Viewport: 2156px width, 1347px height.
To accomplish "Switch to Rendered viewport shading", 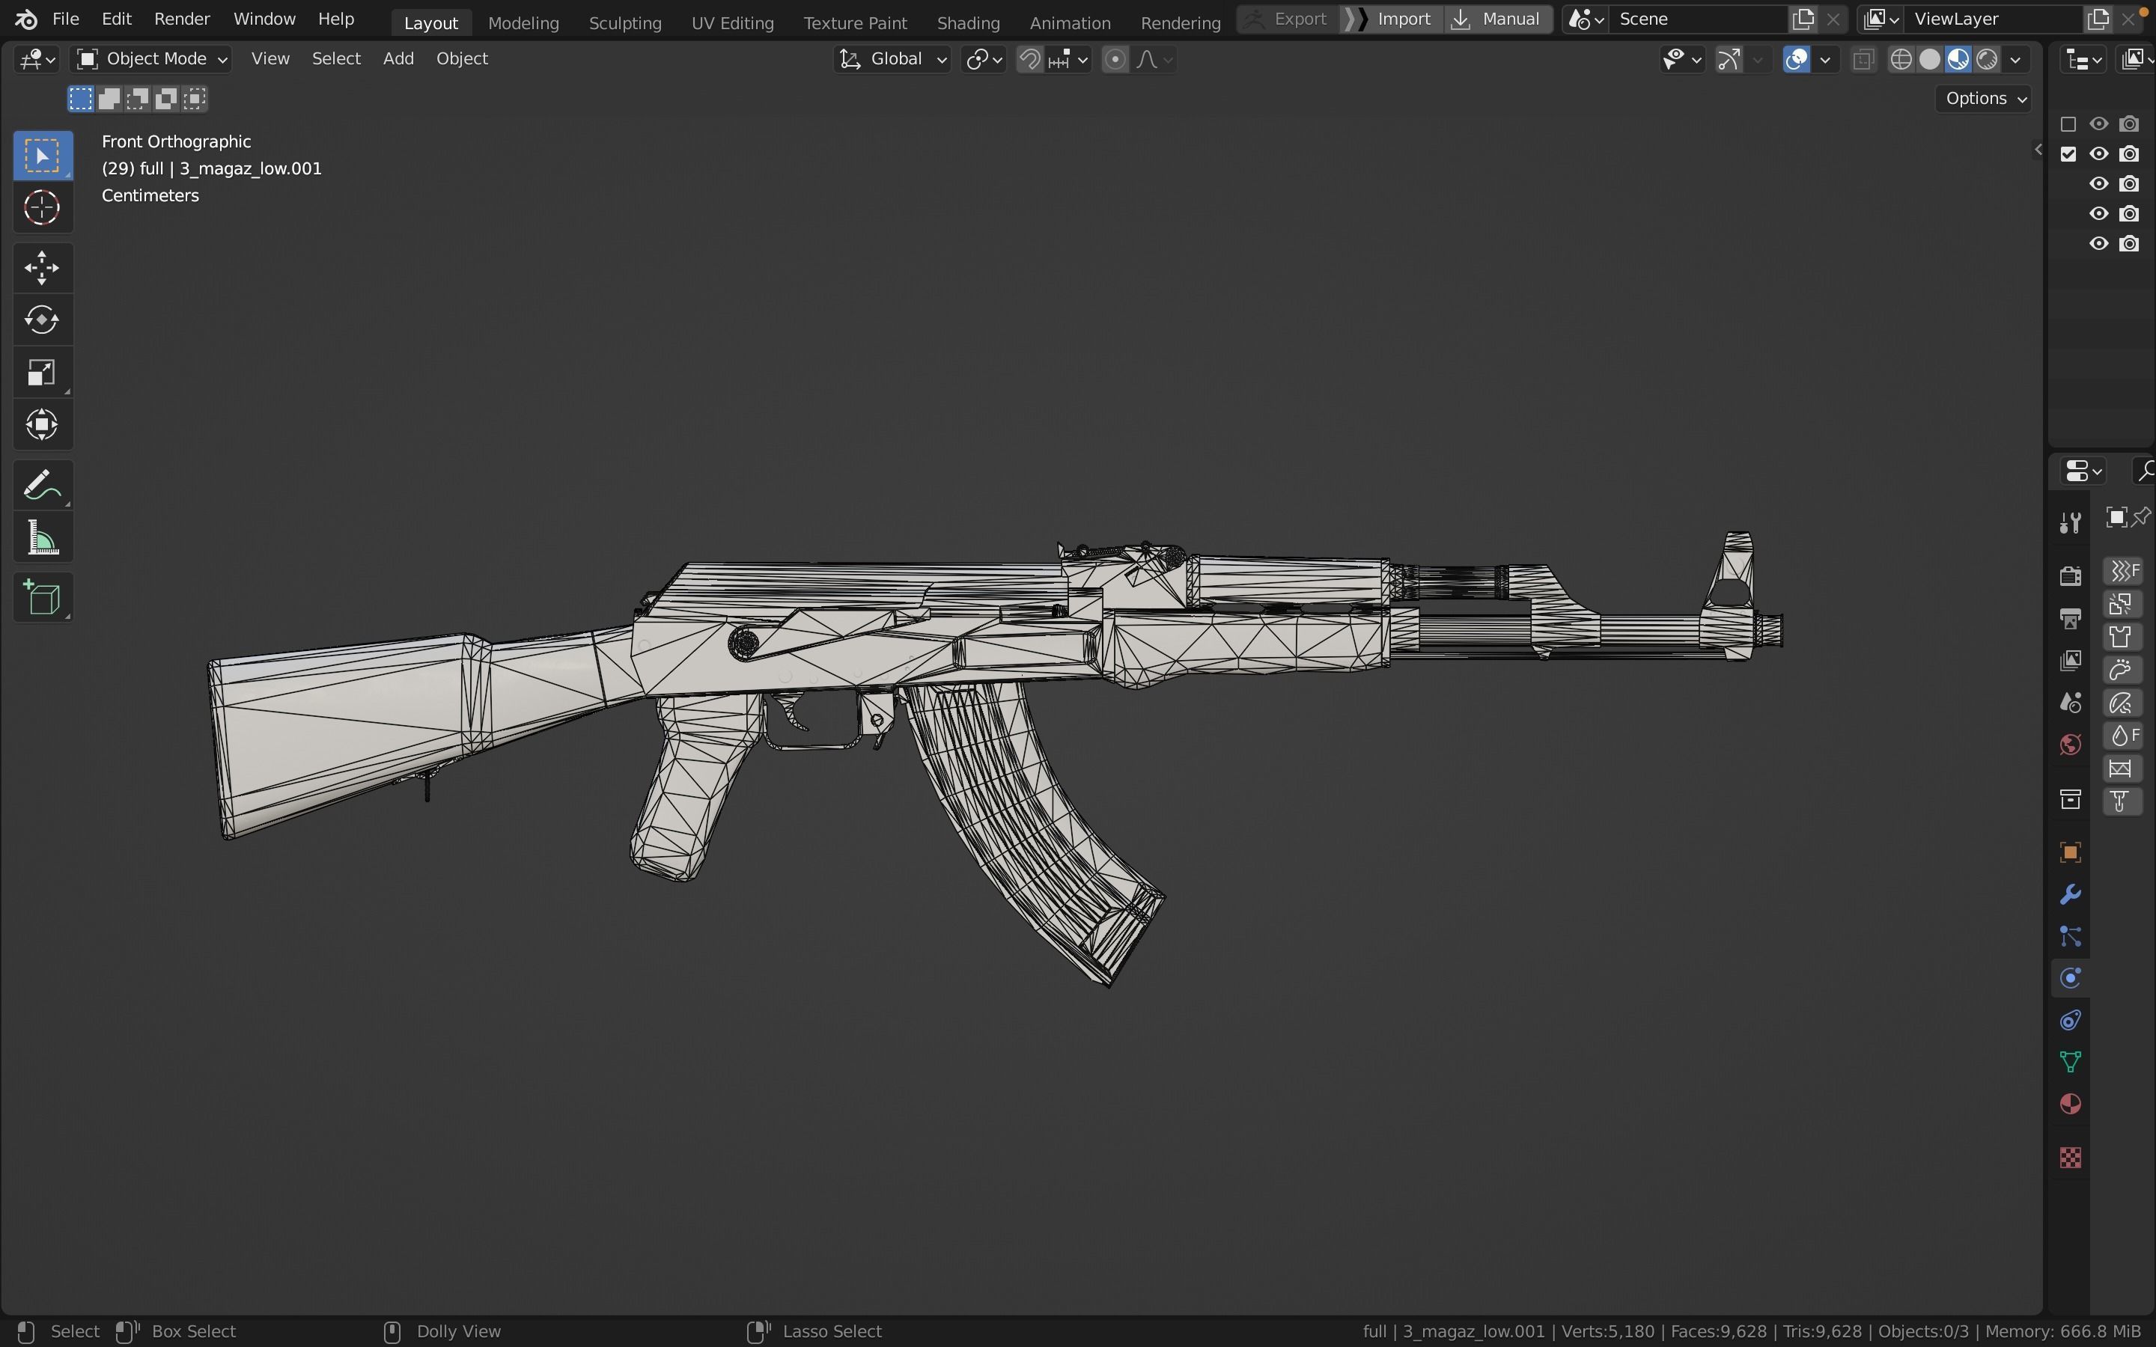I will pyautogui.click(x=1987, y=60).
